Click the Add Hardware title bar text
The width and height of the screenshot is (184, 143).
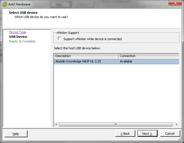(x=19, y=4)
